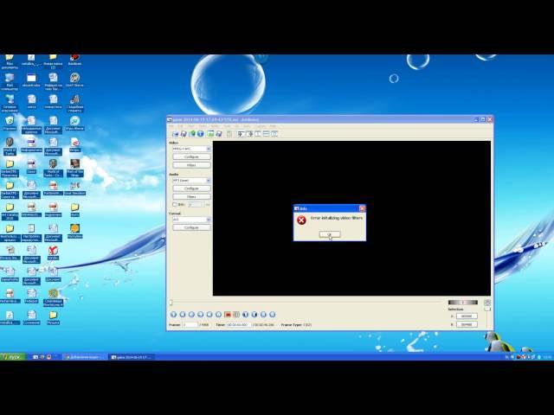554x415 pixels.
Task: Click the Selection A value button
Action: point(467,316)
